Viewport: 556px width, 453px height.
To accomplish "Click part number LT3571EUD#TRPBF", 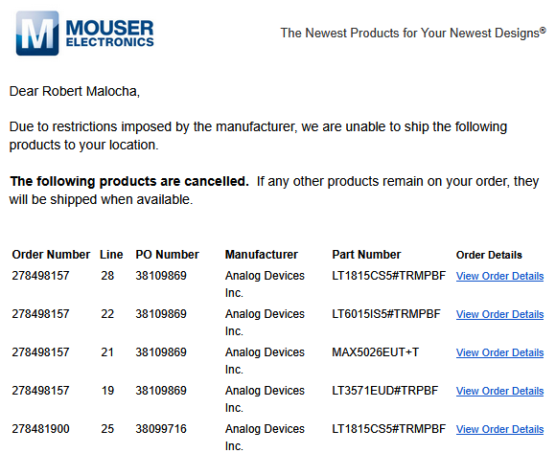I will (x=384, y=391).
